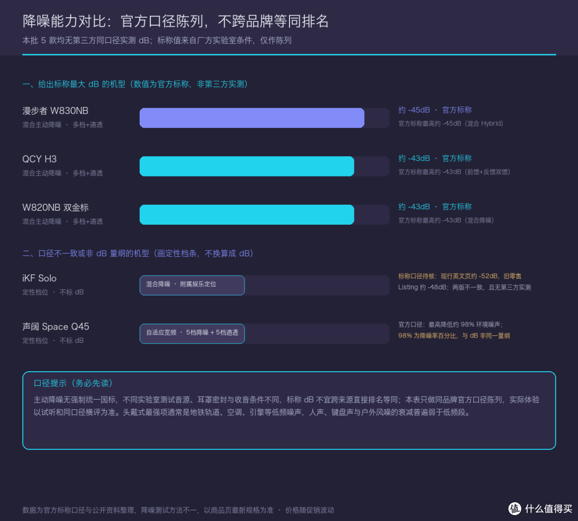This screenshot has width=578, height=521.
Task: Click the 混合降噪 · 附属娱乐定位 pill
Action: 192,285
